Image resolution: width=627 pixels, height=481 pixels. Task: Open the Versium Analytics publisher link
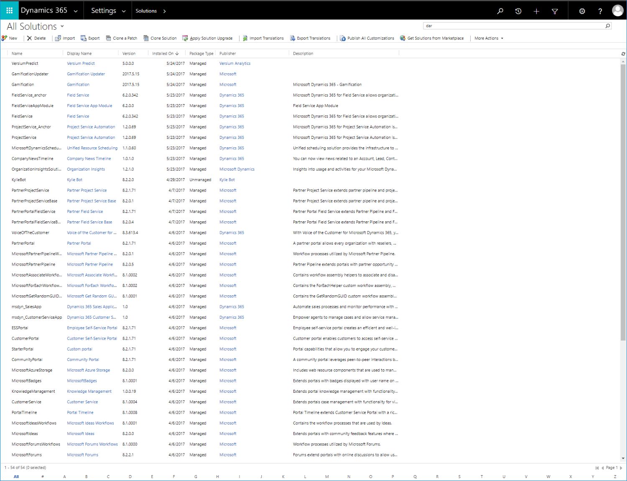[x=235, y=64]
